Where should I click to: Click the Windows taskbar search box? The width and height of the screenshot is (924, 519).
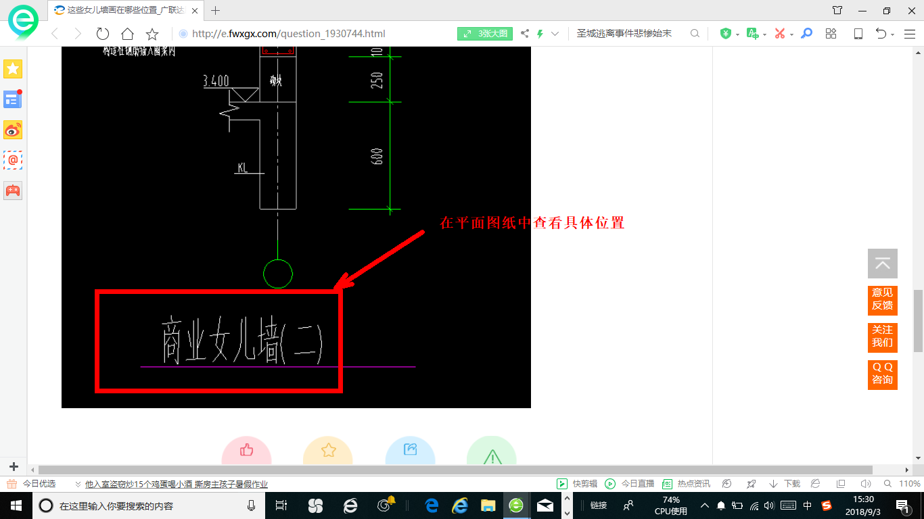148,505
